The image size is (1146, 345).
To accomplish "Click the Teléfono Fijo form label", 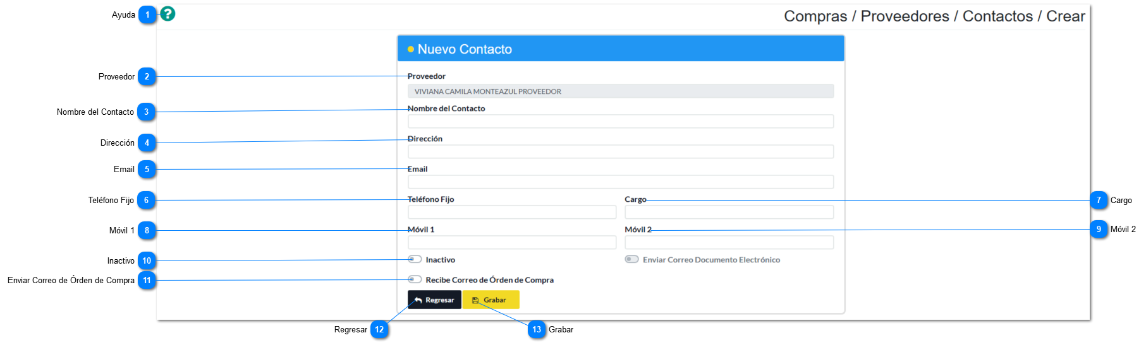I will coord(430,199).
